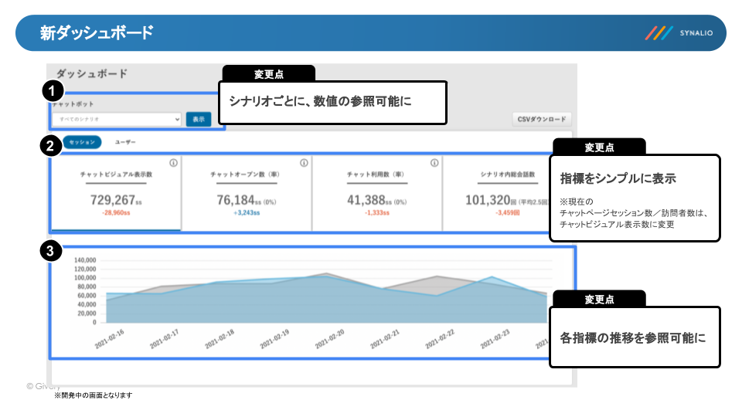
Task: Click the number 3 badge marker
Action: (x=51, y=252)
